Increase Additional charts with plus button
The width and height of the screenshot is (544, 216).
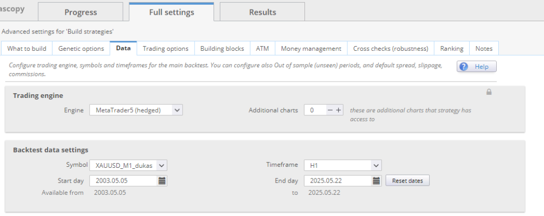coord(338,110)
